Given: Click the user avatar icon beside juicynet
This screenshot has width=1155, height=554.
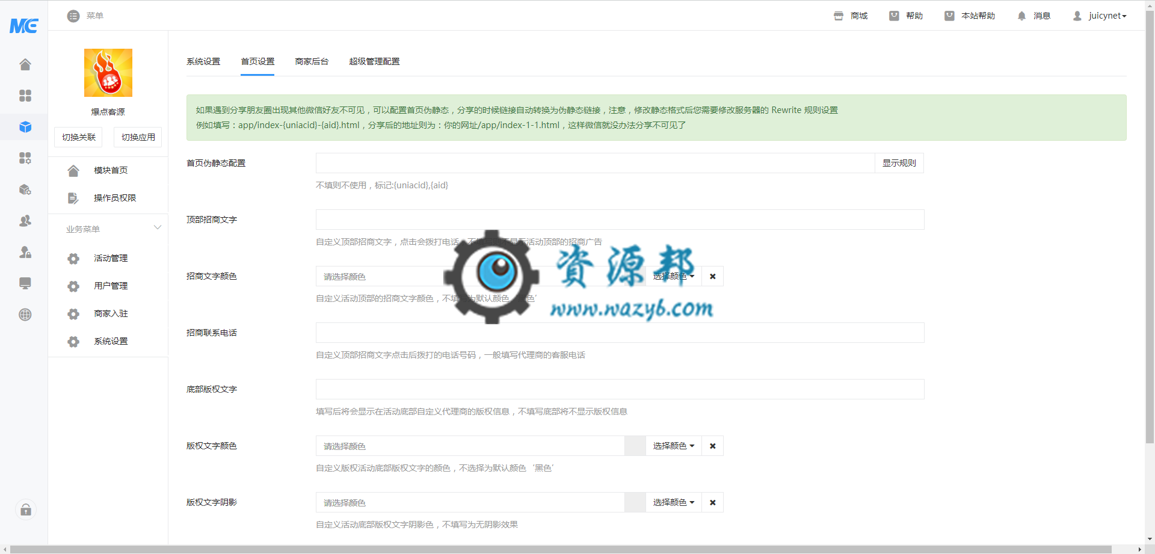Looking at the screenshot, I should [1077, 16].
